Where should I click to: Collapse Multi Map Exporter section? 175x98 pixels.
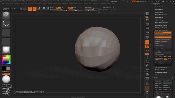(161, 30)
